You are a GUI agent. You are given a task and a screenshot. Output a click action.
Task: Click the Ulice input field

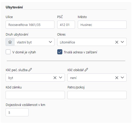click(30, 25)
